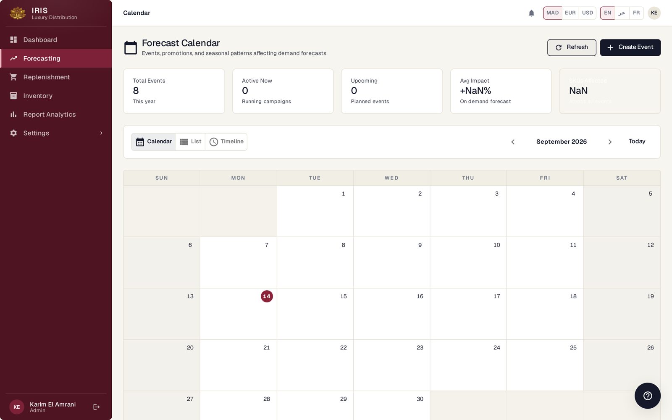Click the Replenishment cart icon
This screenshot has height=420, width=672.
pyautogui.click(x=13, y=77)
